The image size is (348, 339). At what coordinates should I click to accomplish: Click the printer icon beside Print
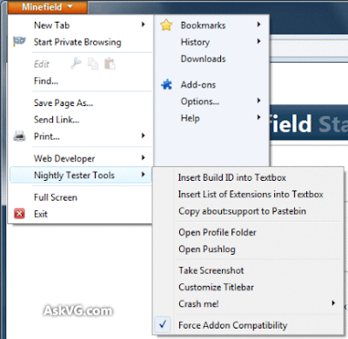tap(19, 136)
